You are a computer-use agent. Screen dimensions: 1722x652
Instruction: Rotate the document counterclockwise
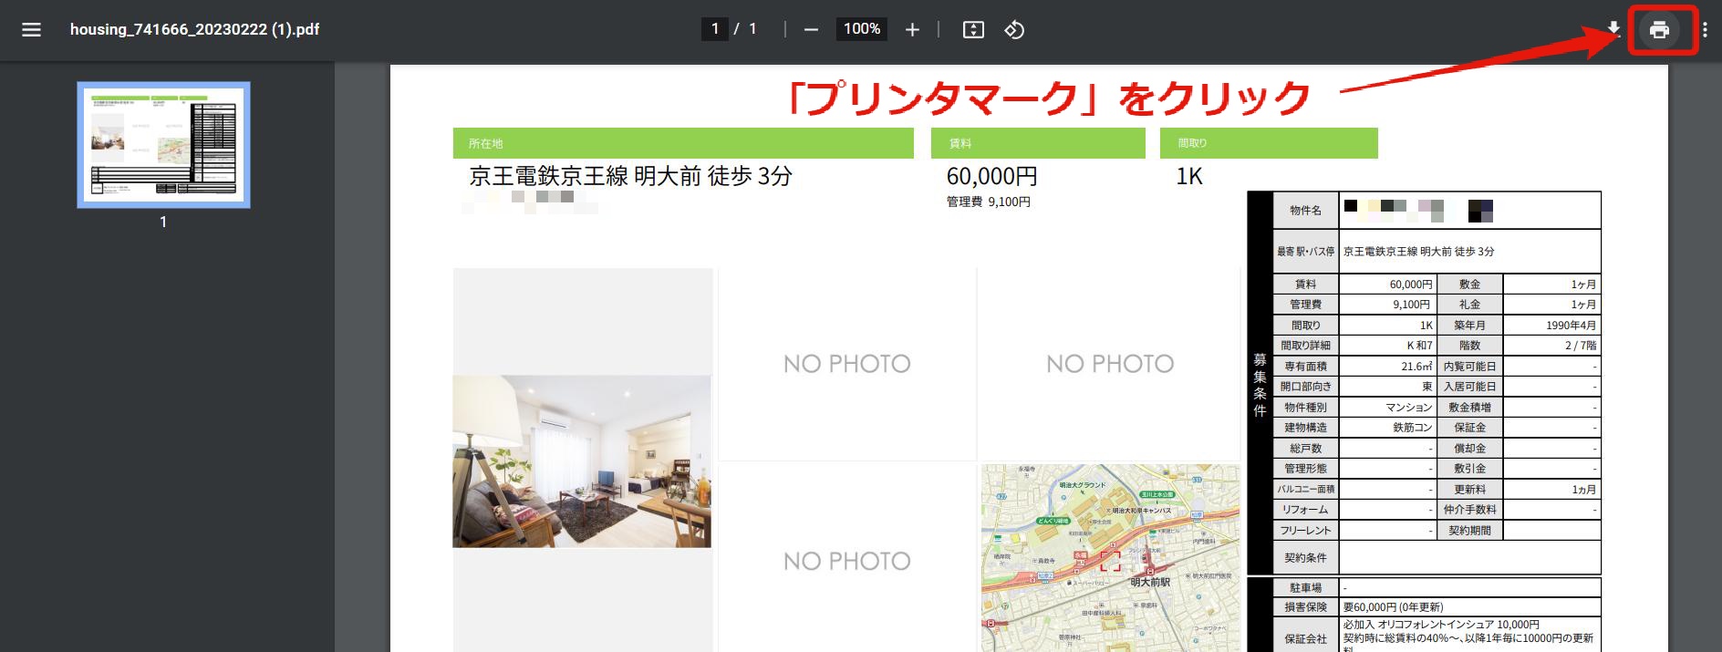coord(1014,30)
